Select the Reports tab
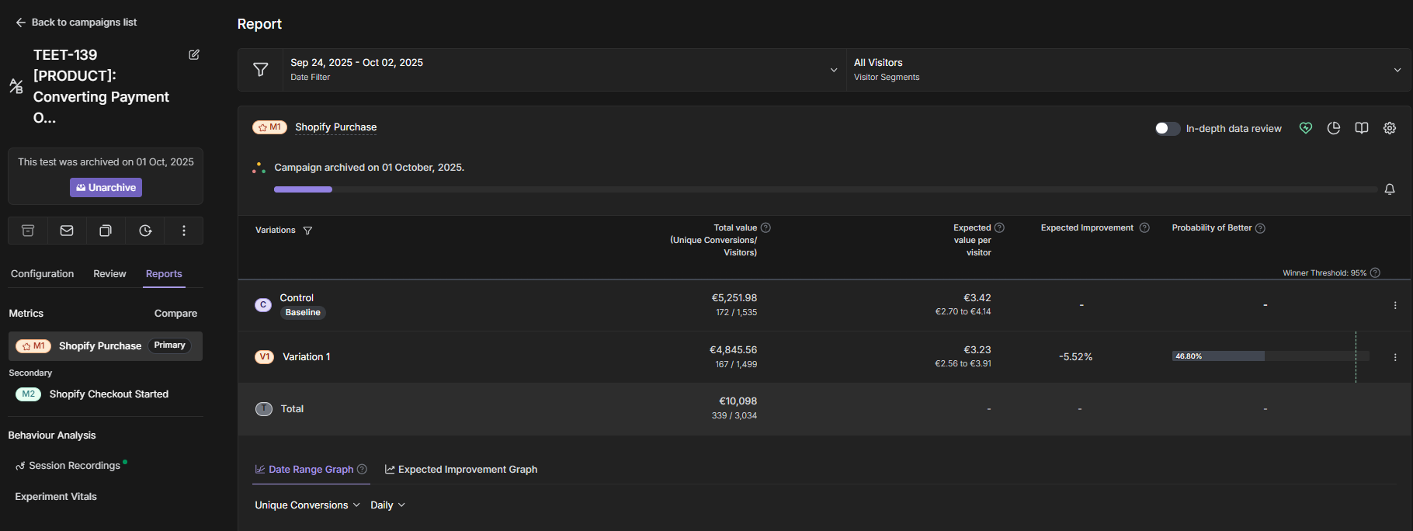 coord(164,274)
